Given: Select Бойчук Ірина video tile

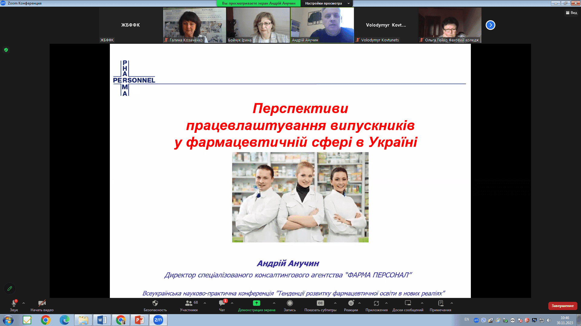Looking at the screenshot, I should pos(258,25).
